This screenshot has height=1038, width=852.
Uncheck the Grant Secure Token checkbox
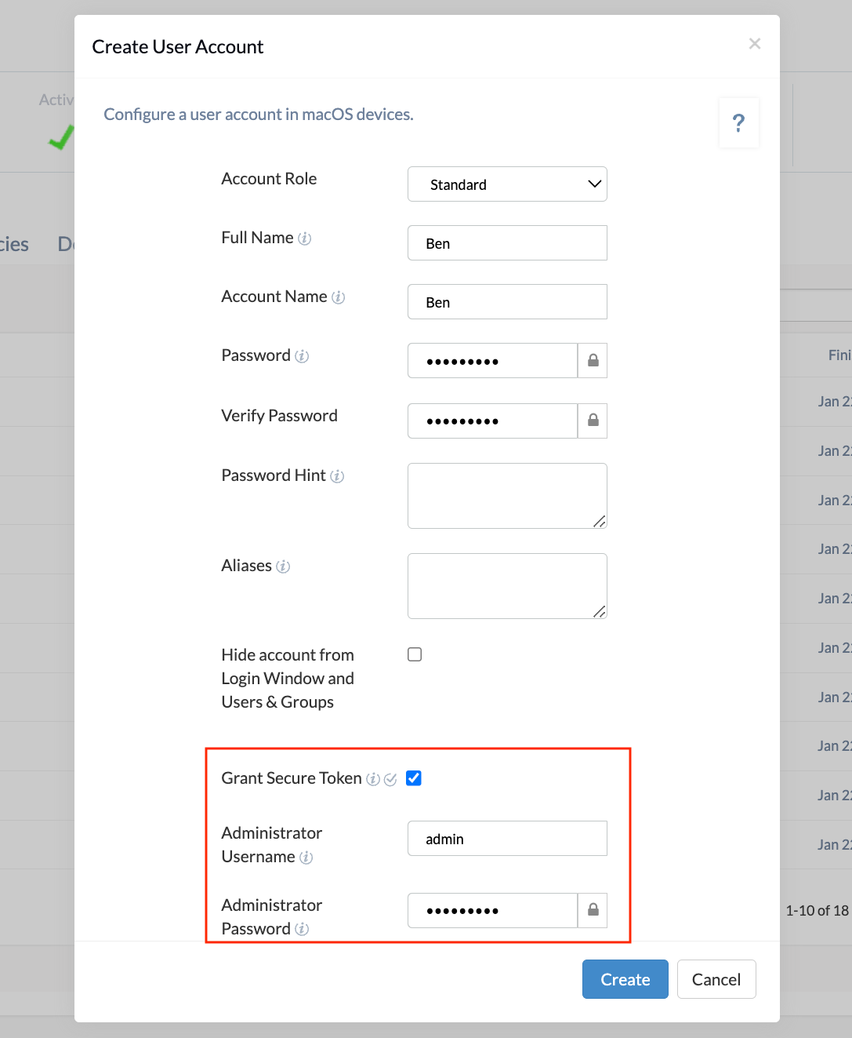click(414, 778)
